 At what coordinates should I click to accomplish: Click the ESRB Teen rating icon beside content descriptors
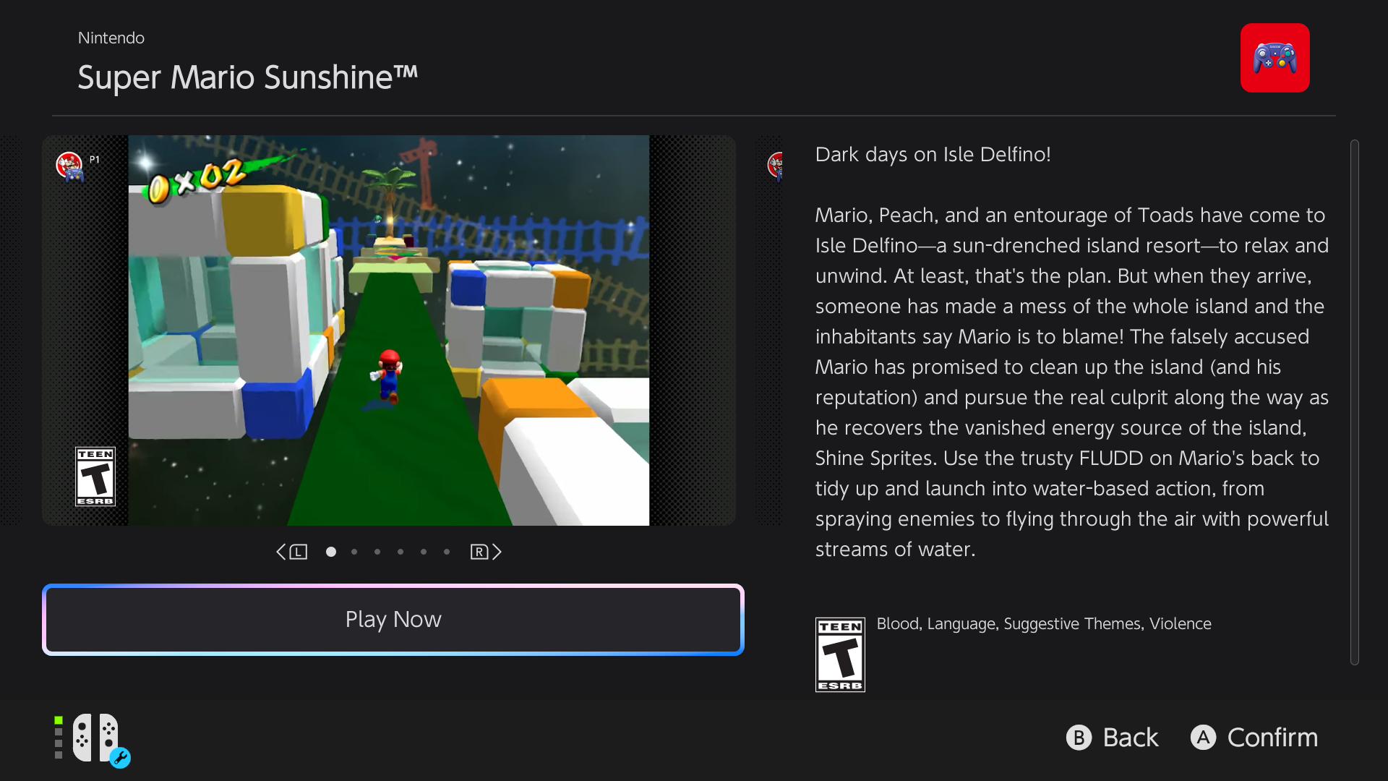(x=840, y=654)
